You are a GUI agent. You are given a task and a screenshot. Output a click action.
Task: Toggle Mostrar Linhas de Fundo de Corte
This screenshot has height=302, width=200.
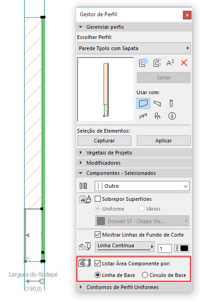(x=98, y=235)
